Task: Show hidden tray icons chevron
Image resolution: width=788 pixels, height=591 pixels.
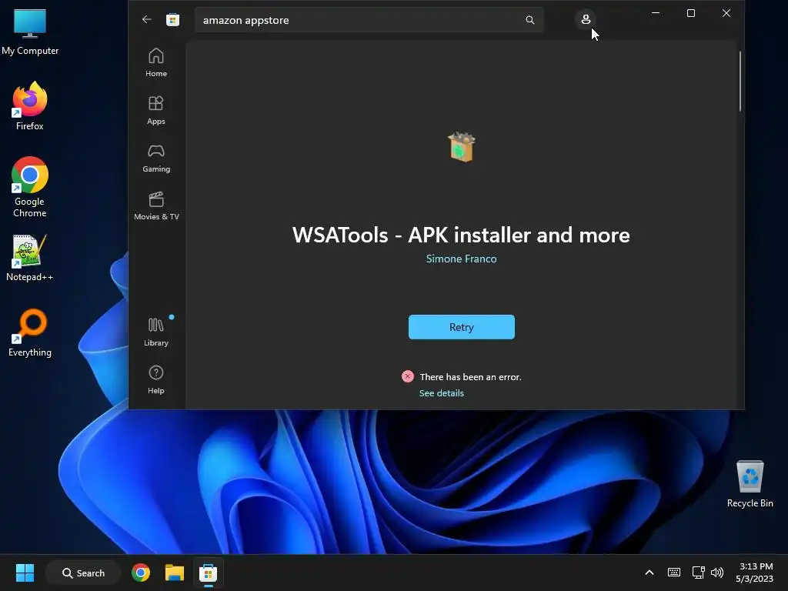Action: [x=649, y=573]
